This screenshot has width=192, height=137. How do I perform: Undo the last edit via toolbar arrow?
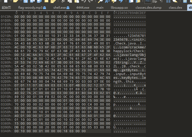coord(84,1)
